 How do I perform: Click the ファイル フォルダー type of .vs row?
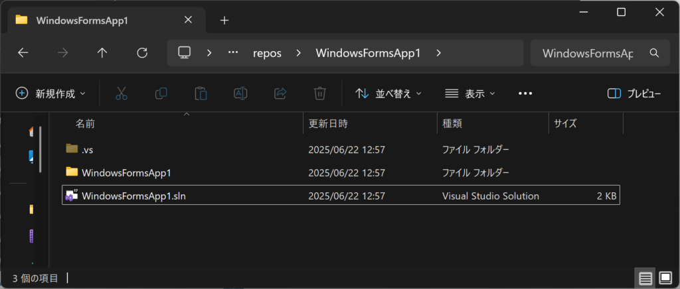[x=475, y=150]
